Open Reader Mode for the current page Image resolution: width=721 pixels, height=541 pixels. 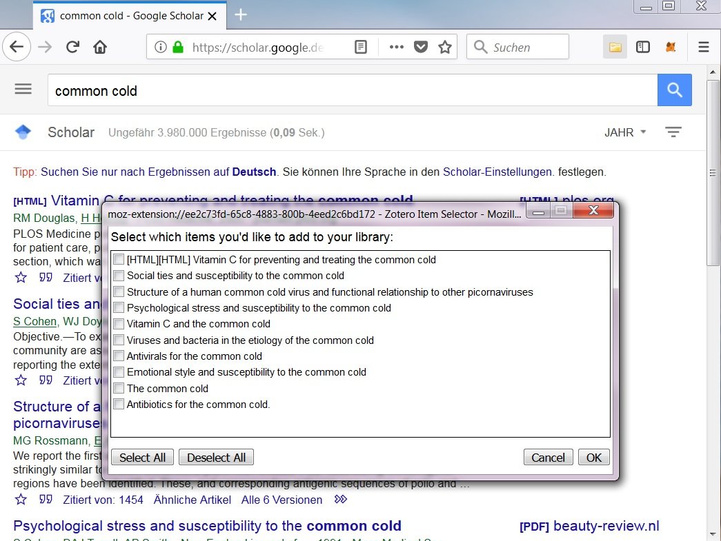coord(360,46)
